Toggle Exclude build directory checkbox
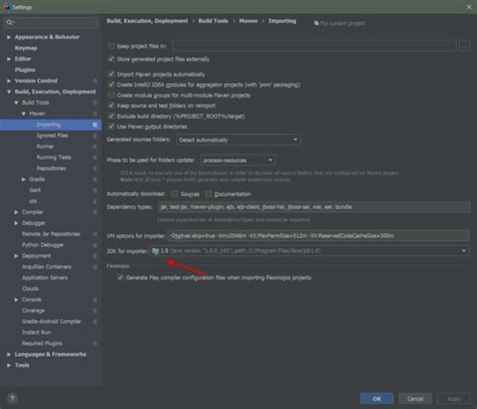Image resolution: width=477 pixels, height=409 pixels. click(x=111, y=116)
